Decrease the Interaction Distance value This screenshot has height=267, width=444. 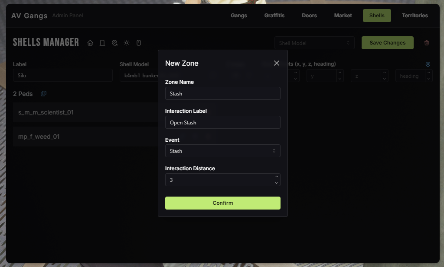[277, 183]
